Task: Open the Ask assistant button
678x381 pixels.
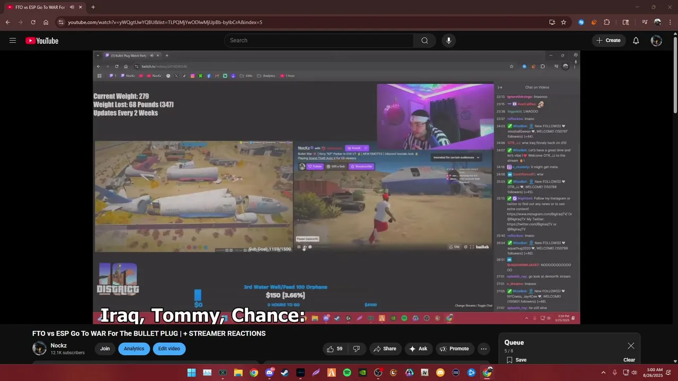Action: click(418, 349)
